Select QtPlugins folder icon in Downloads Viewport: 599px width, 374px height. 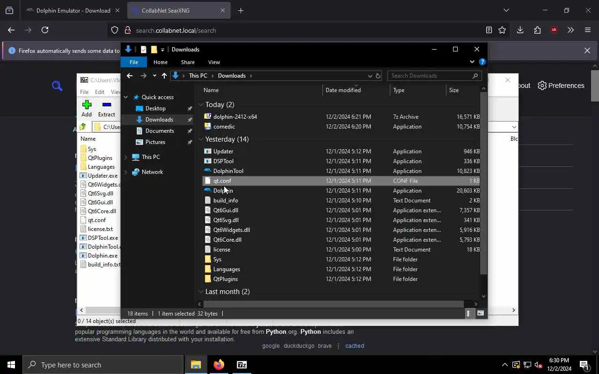tap(208, 279)
